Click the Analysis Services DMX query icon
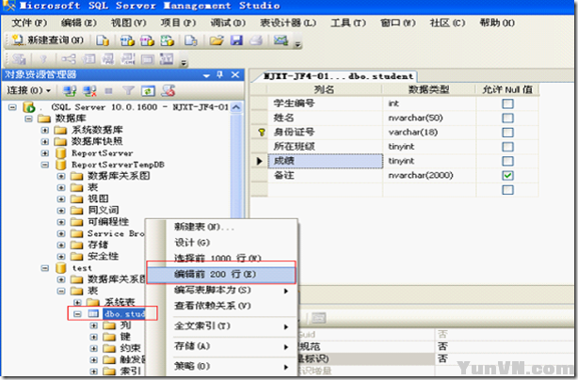This screenshot has height=380, width=578. (x=147, y=40)
